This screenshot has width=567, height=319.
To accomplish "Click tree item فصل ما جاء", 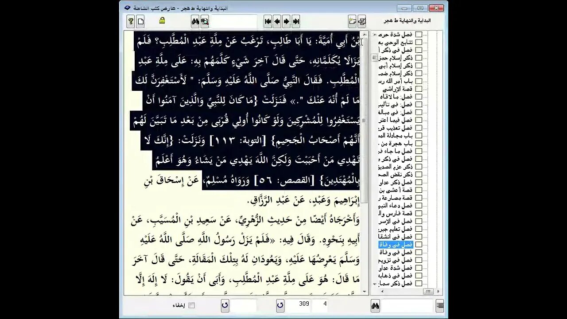I will click(396, 151).
